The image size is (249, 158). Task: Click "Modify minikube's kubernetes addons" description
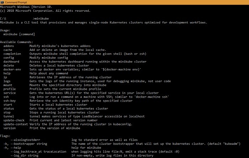tap(60, 46)
